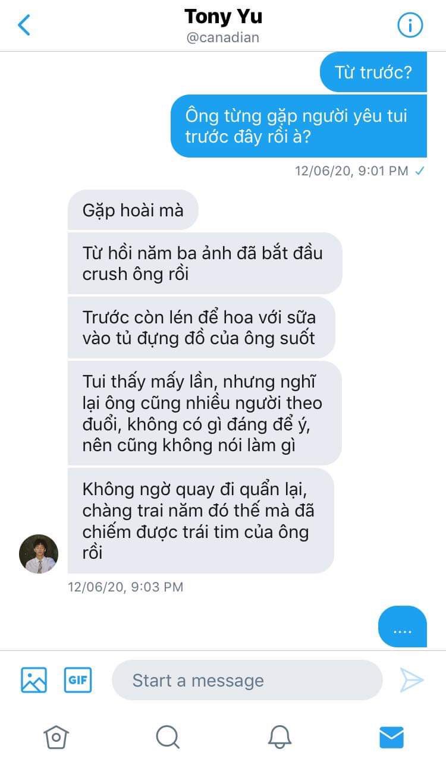Select the "Gặp hoài mà" message bubble

(x=133, y=210)
